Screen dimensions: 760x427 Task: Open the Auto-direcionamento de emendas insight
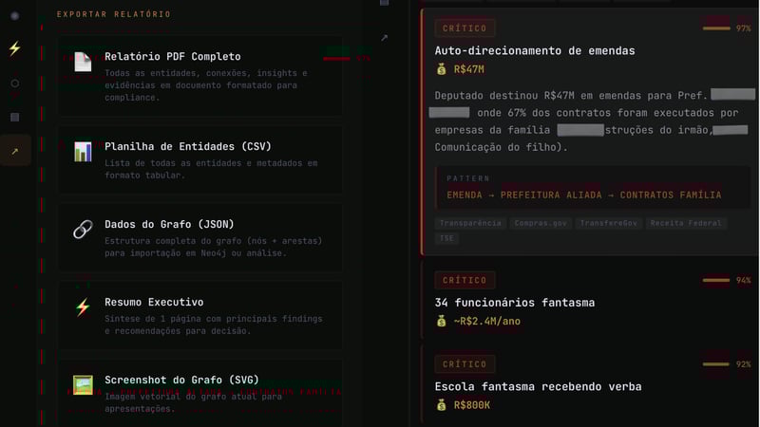[x=534, y=50]
